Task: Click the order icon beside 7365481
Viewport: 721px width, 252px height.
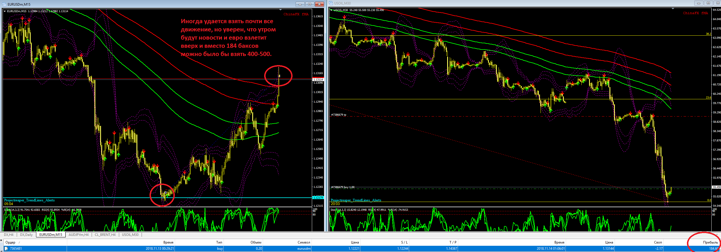Action: (x=6, y=249)
